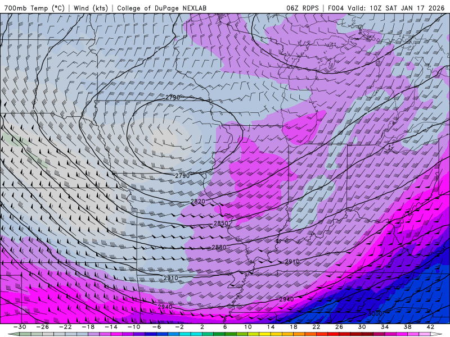
Task: Click the -10 value on the temperature scale
Action: click(x=134, y=327)
